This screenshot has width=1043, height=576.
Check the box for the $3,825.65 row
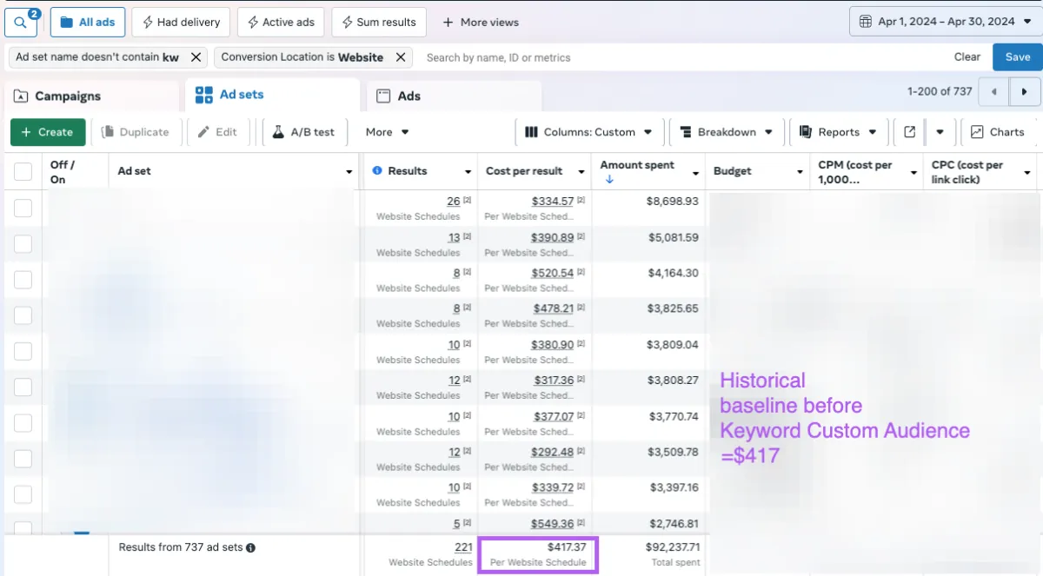click(23, 315)
